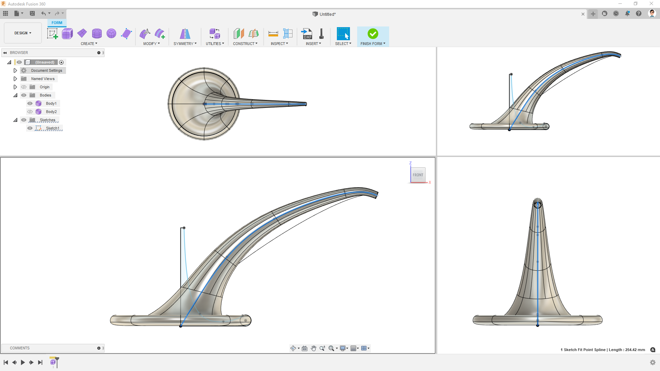Switch to the FORM tab
Screen dimensions: 660x371
click(57, 23)
